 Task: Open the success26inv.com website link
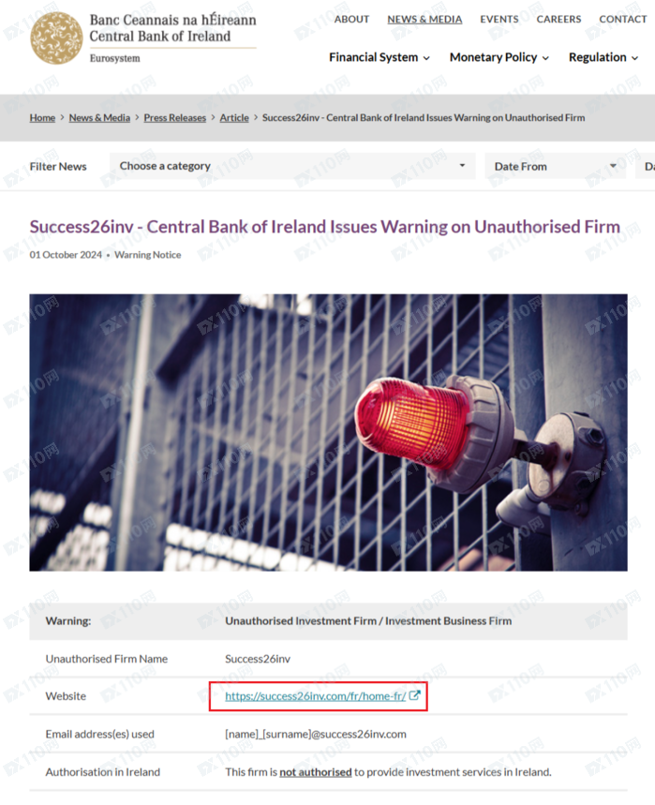(x=315, y=696)
